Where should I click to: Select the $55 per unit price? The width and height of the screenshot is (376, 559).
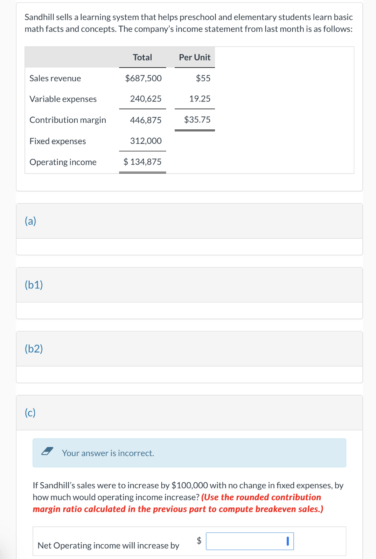coord(203,78)
